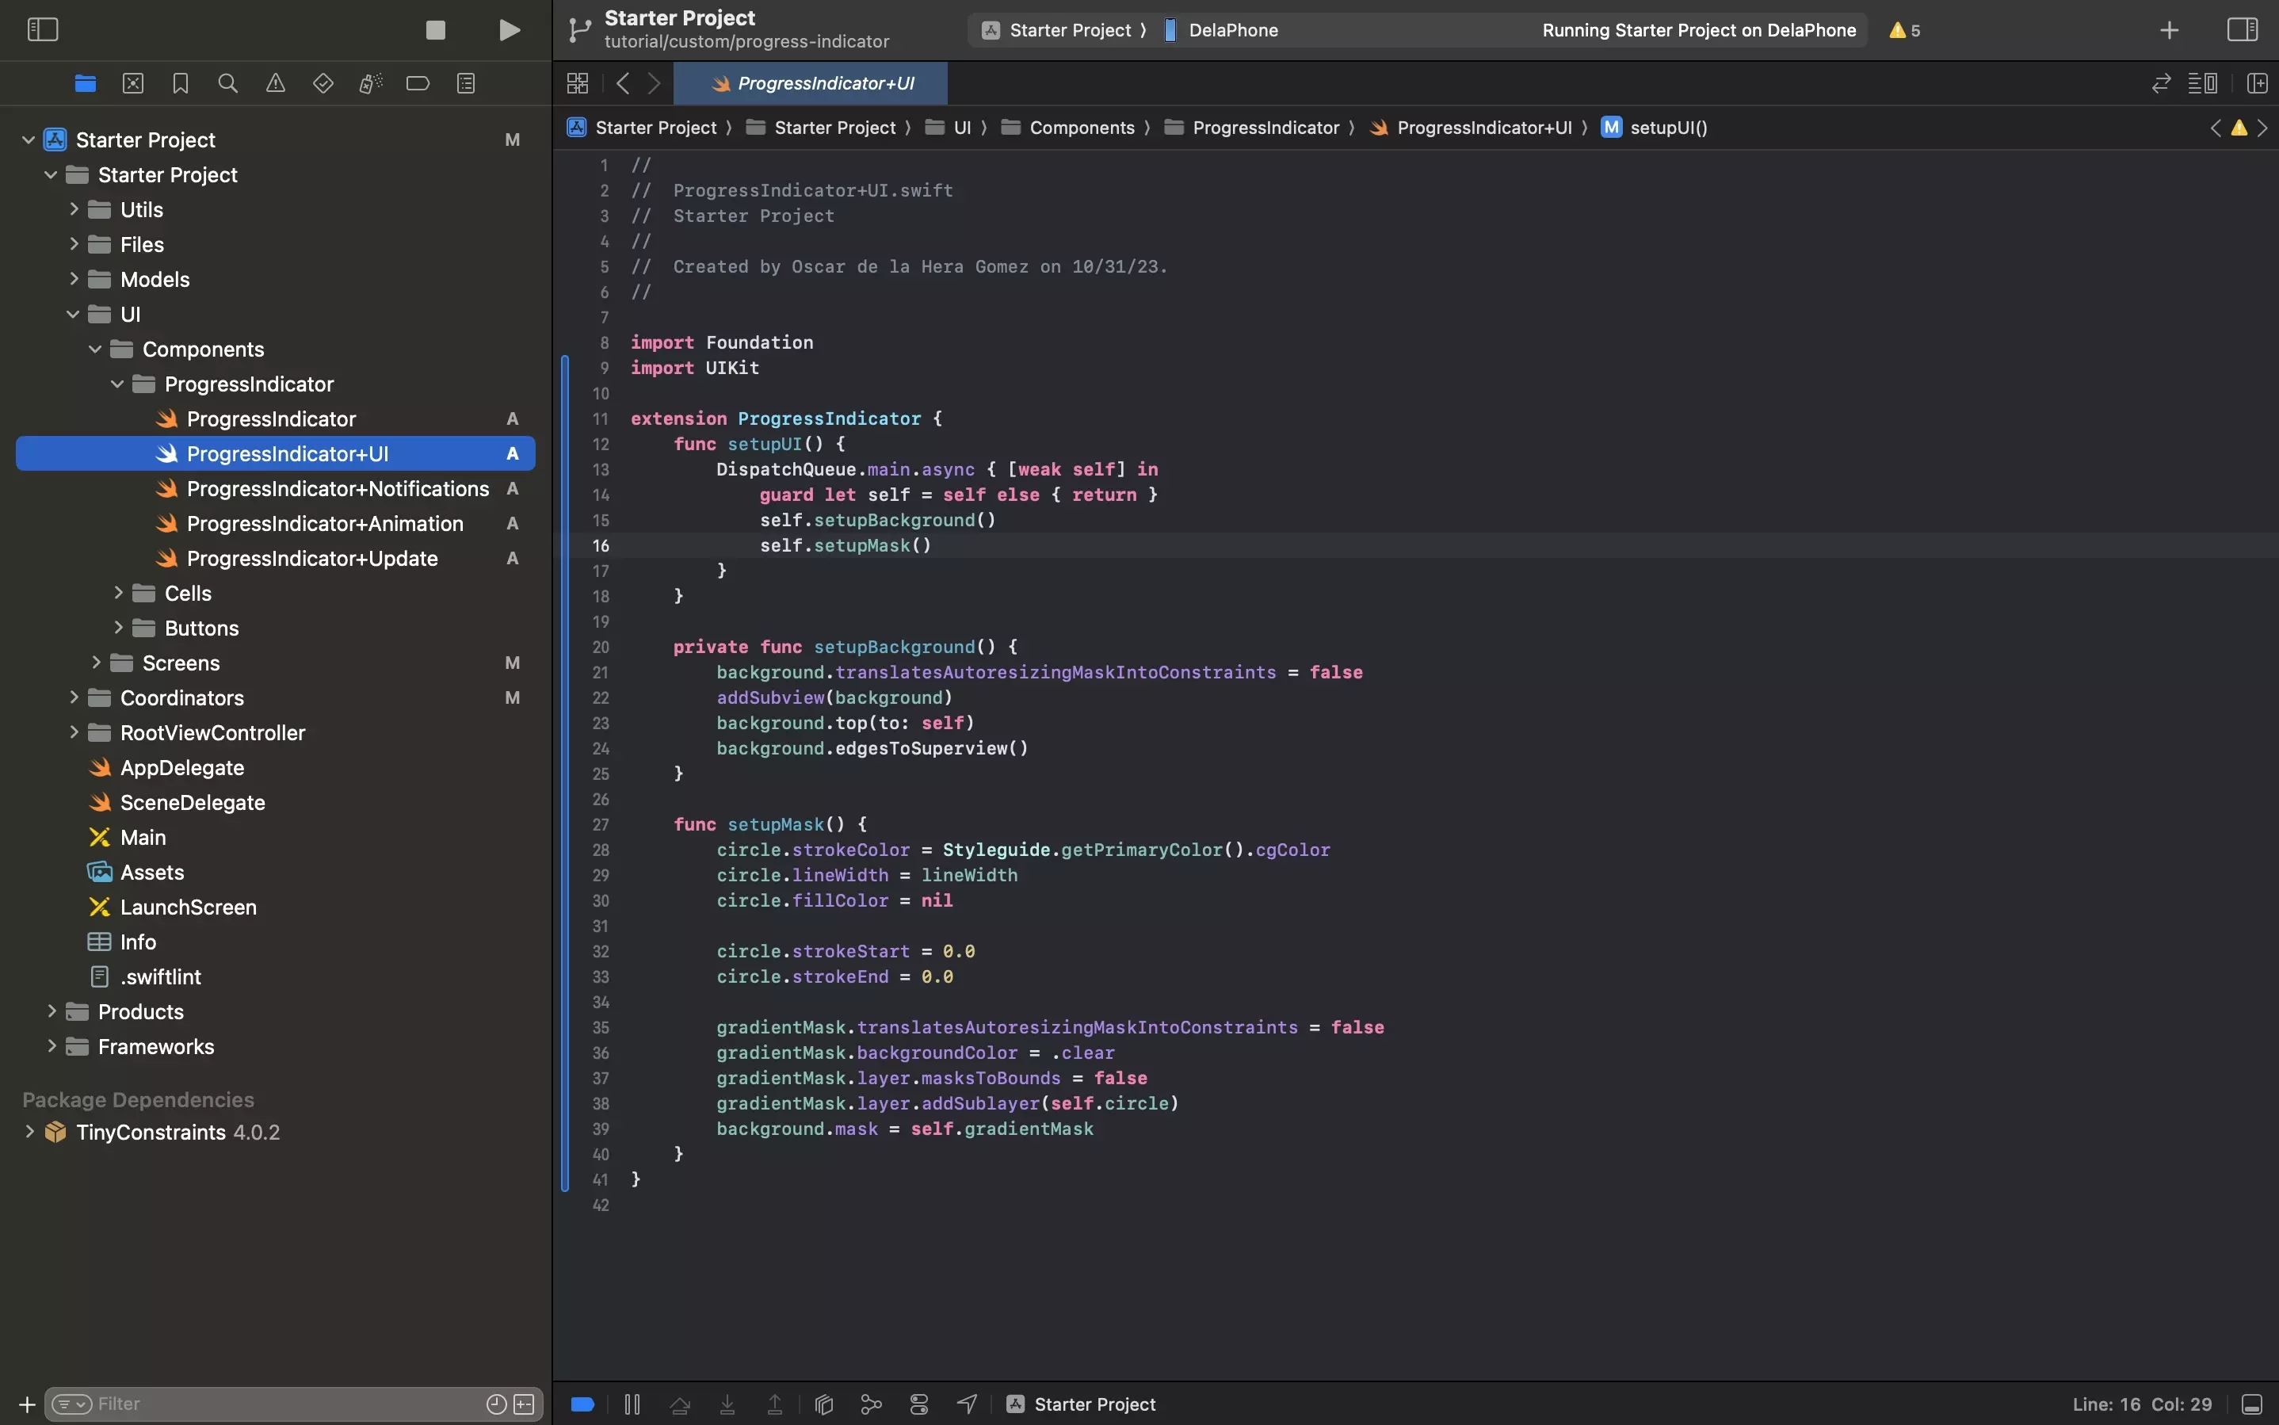The image size is (2279, 1425).
Task: Open the Find navigator magnifier
Action: pyautogui.click(x=227, y=84)
